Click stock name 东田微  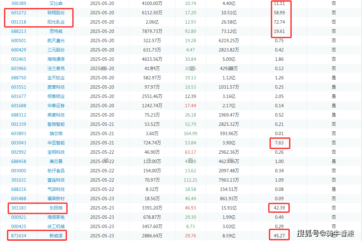[x=56, y=208]
